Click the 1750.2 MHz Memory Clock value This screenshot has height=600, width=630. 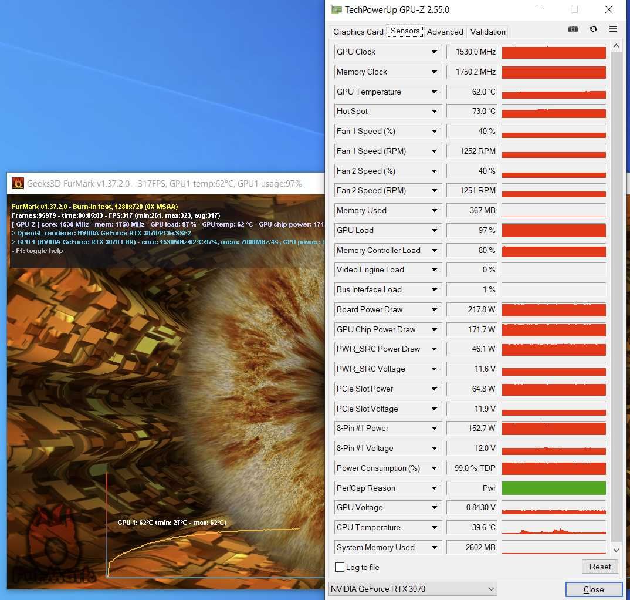coord(472,72)
